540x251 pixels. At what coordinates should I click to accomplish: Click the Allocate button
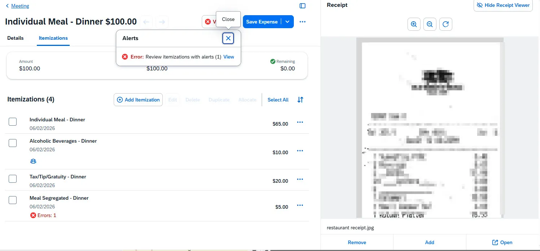click(247, 100)
